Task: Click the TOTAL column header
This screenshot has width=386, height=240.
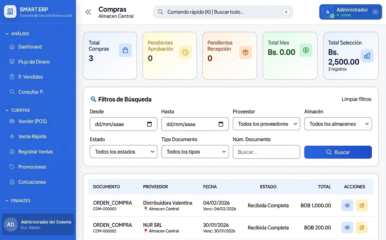Action: click(x=325, y=187)
